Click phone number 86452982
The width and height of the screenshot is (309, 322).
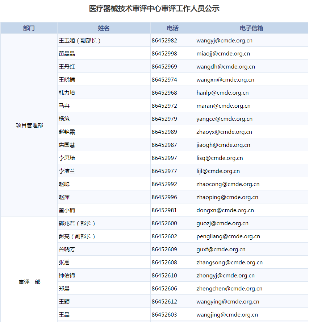tap(164, 41)
